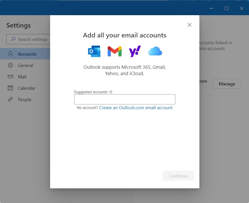Open General settings section
This screenshot has height=203, width=249.
pos(25,65)
